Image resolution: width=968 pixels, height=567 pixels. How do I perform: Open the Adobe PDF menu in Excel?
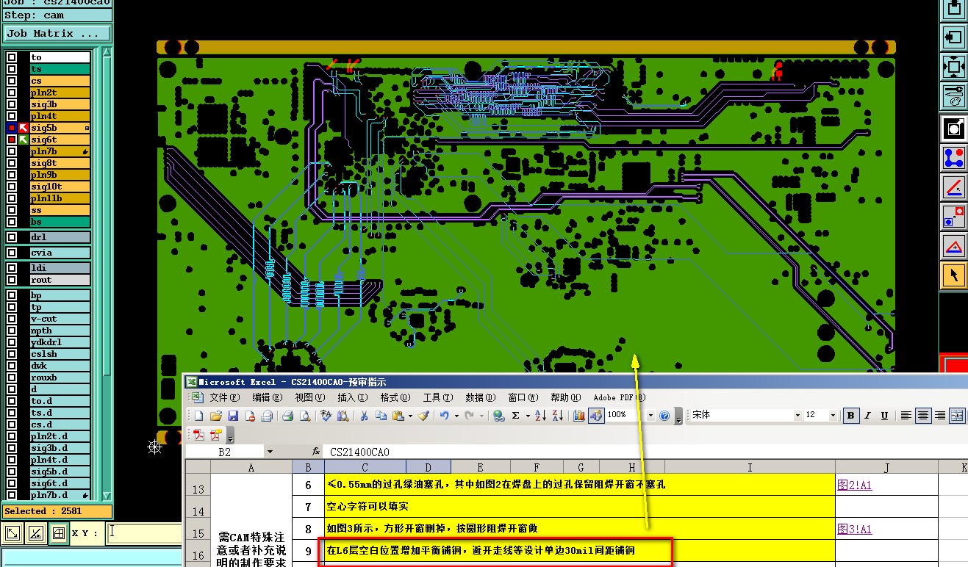[x=620, y=397]
